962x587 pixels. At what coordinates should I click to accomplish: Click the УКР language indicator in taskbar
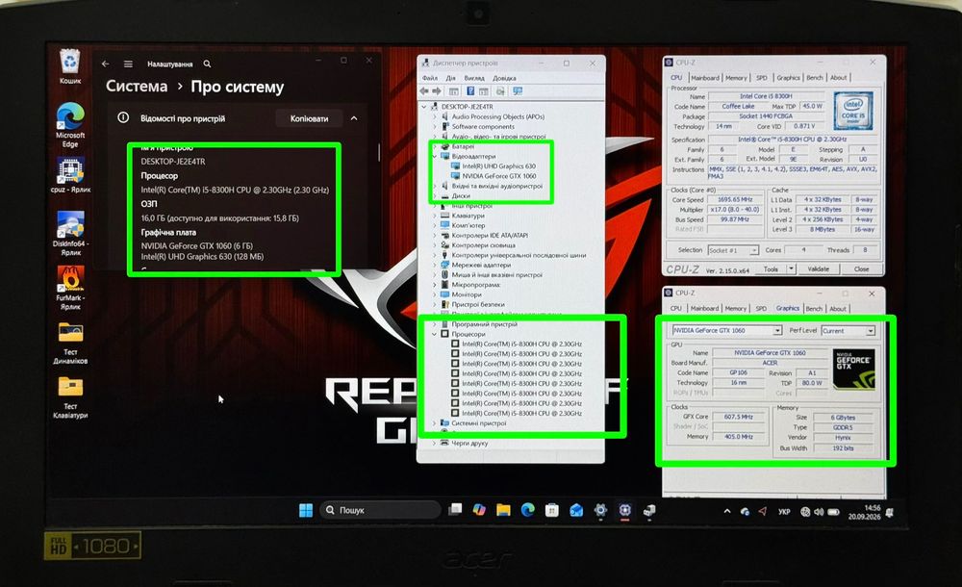point(784,512)
